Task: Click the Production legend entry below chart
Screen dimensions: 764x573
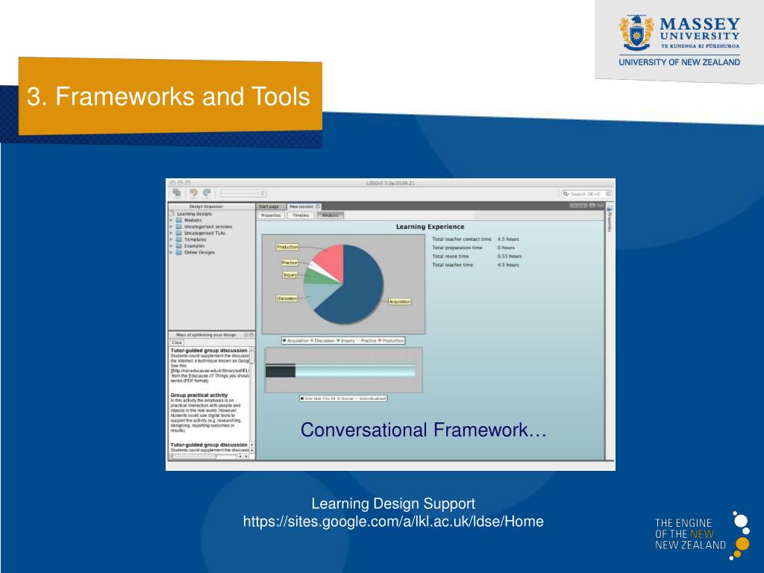Action: (391, 340)
